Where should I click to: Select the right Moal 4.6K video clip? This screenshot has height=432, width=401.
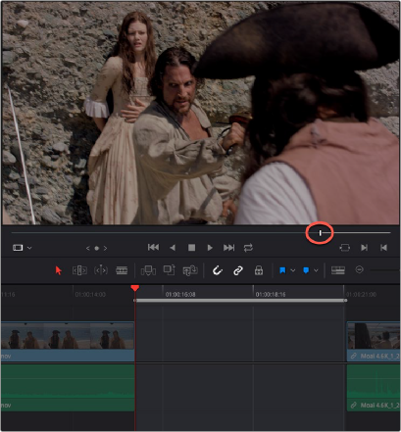[374, 341]
